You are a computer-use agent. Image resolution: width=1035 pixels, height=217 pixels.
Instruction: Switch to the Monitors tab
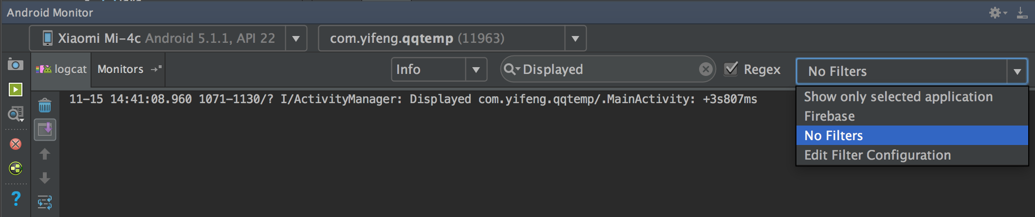click(x=121, y=70)
